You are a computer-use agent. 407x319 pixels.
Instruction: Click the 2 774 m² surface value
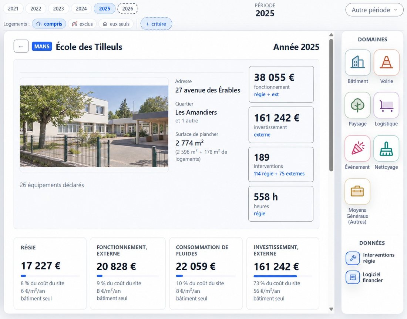tap(189, 143)
